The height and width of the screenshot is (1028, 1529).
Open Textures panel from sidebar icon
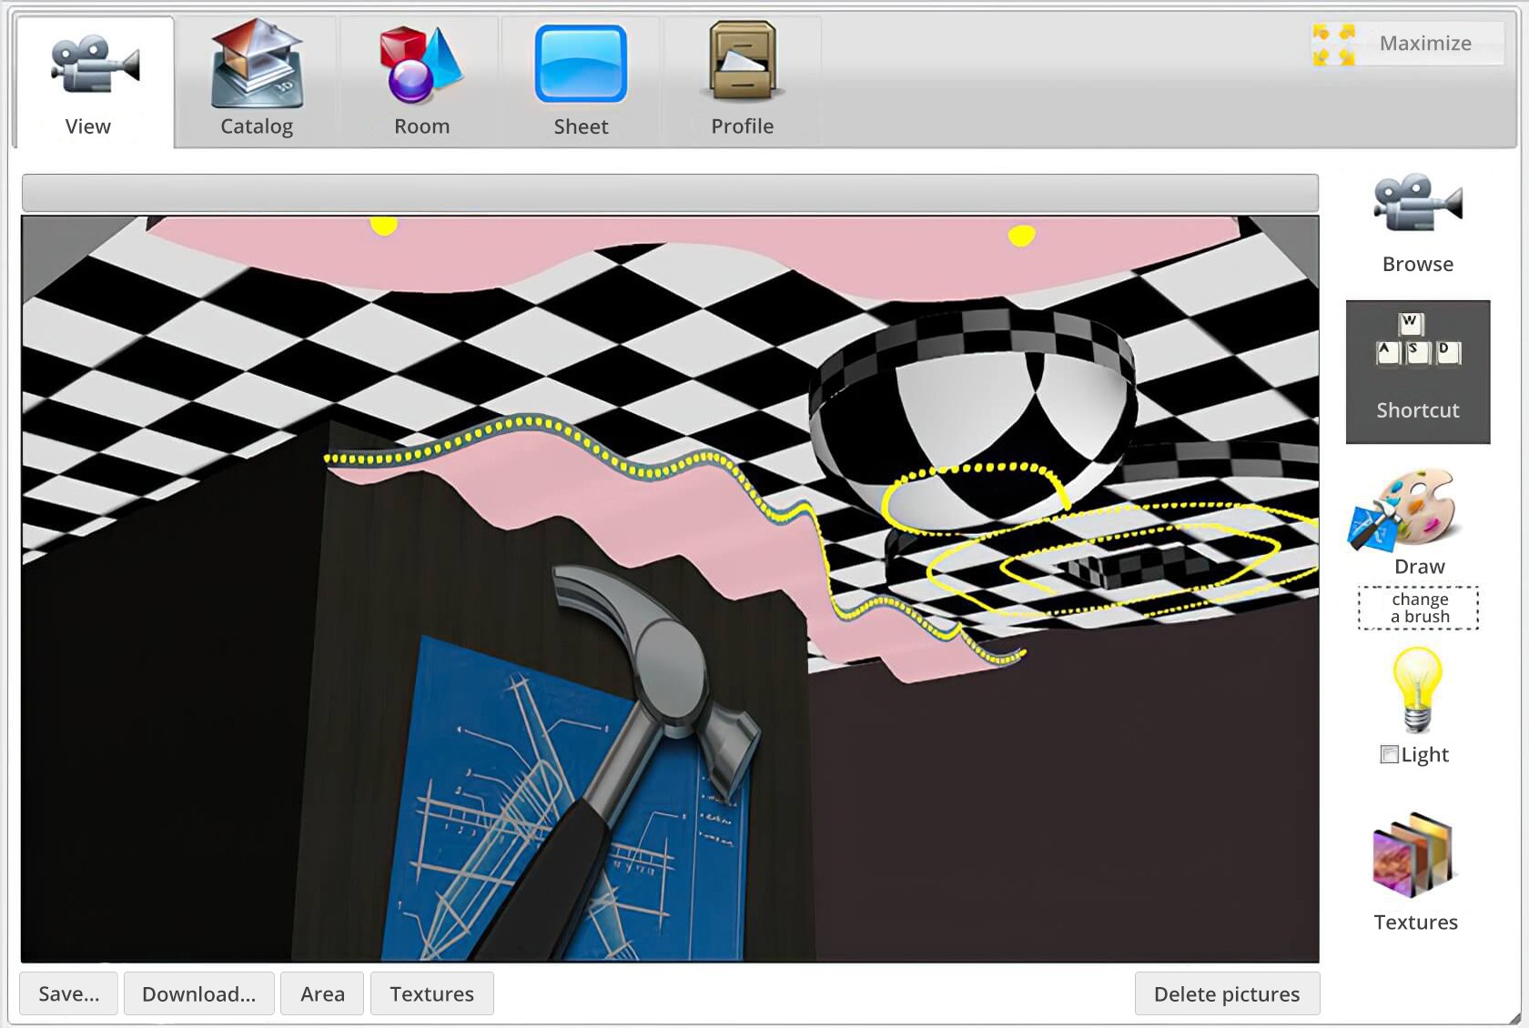point(1415,857)
